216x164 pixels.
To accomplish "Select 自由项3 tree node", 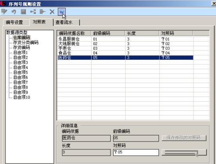I will coord(20,62).
